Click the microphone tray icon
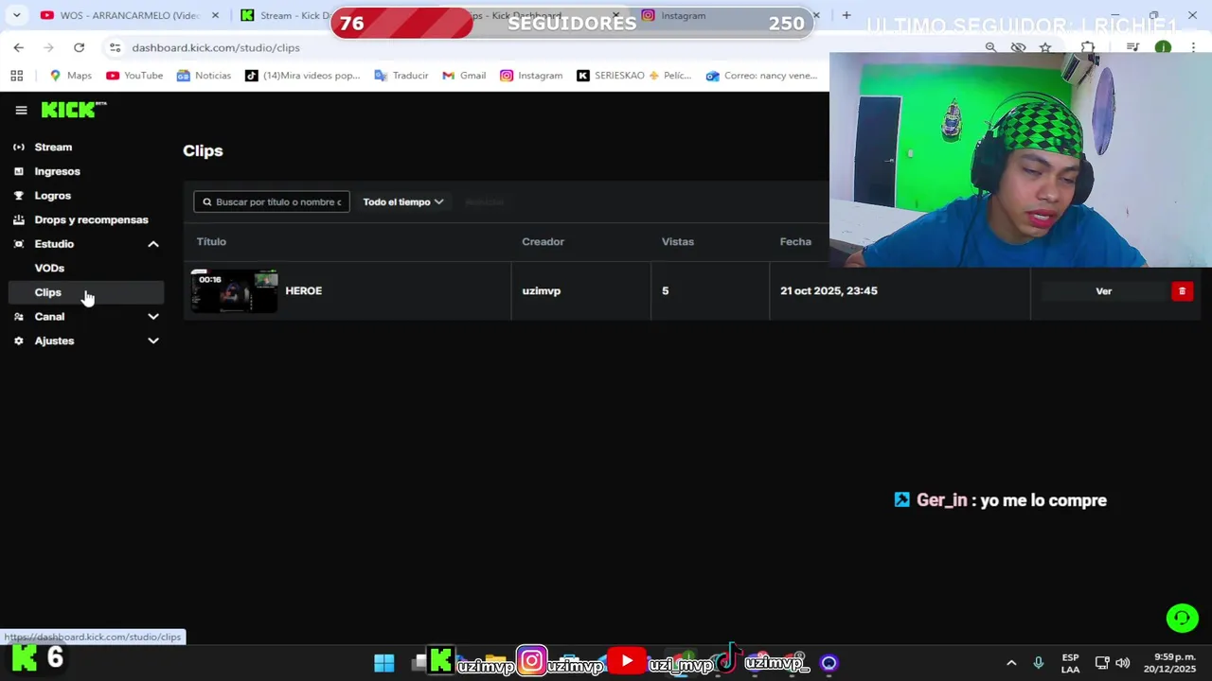1212x681 pixels. 1039,663
